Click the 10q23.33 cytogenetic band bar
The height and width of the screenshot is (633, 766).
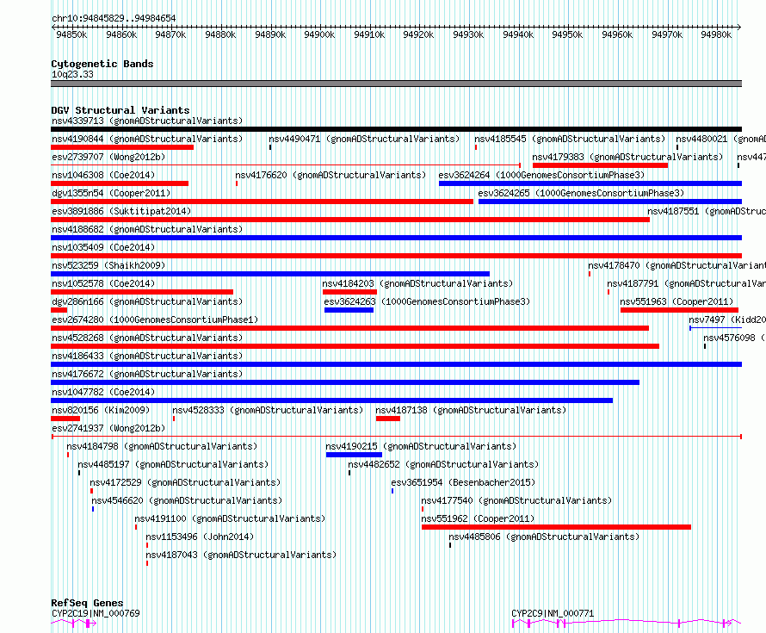tap(396, 84)
